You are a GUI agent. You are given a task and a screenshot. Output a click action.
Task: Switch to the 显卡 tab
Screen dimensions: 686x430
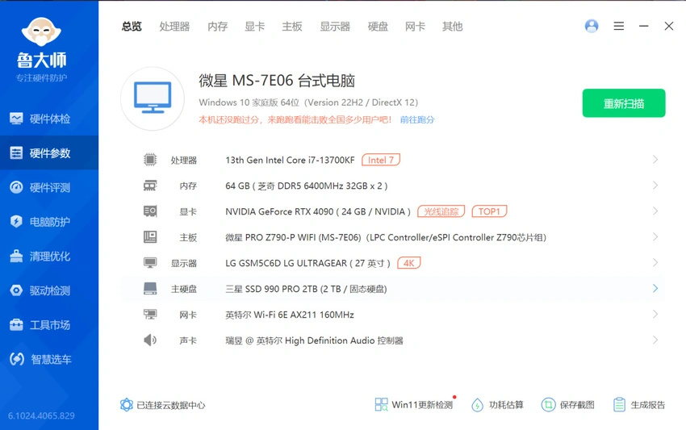(254, 27)
